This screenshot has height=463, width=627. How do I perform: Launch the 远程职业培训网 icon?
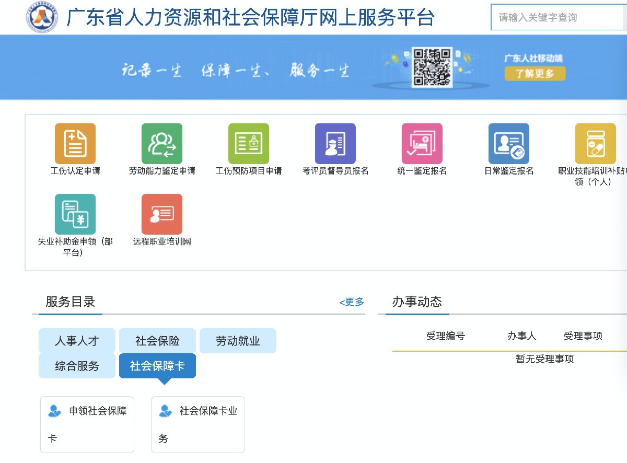[x=162, y=214]
